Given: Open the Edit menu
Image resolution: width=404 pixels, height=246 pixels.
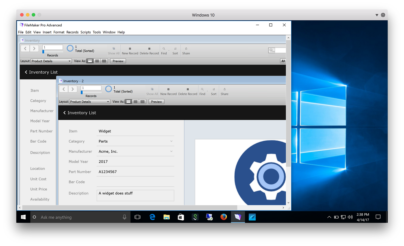Looking at the screenshot, I should tap(28, 32).
